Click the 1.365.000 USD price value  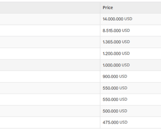tap(116, 42)
